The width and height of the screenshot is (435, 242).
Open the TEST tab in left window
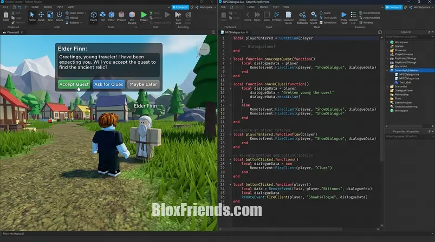pyautogui.click(x=60, y=7)
